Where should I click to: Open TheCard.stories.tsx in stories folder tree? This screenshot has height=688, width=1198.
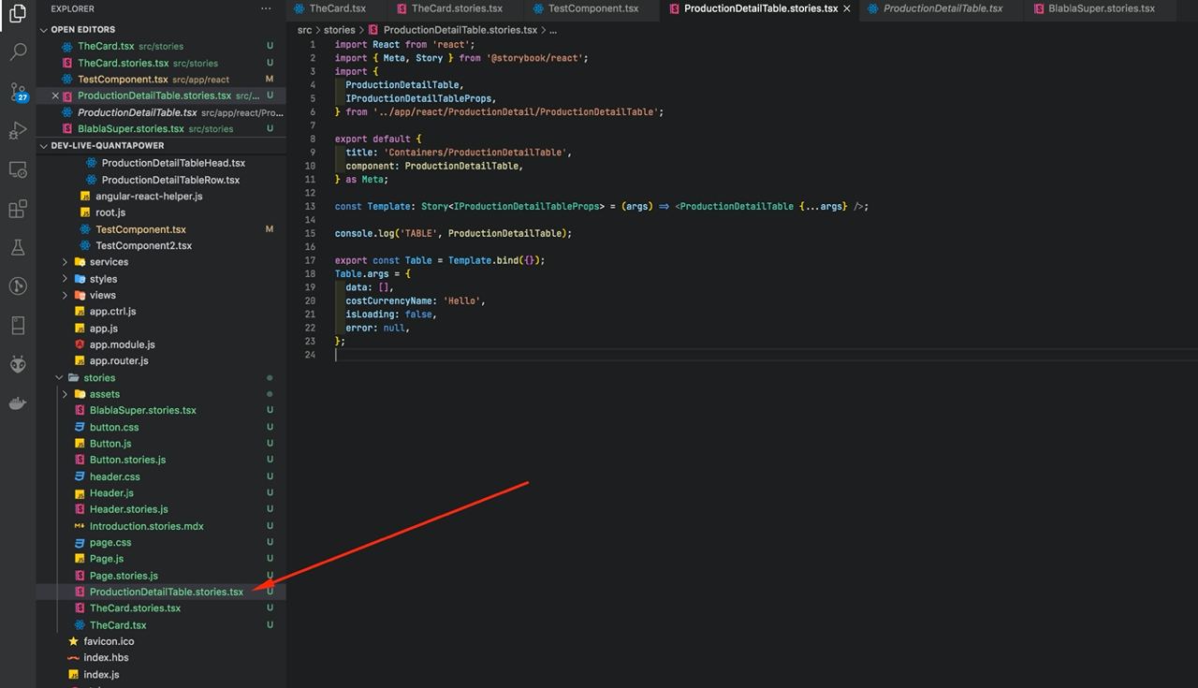(x=135, y=608)
